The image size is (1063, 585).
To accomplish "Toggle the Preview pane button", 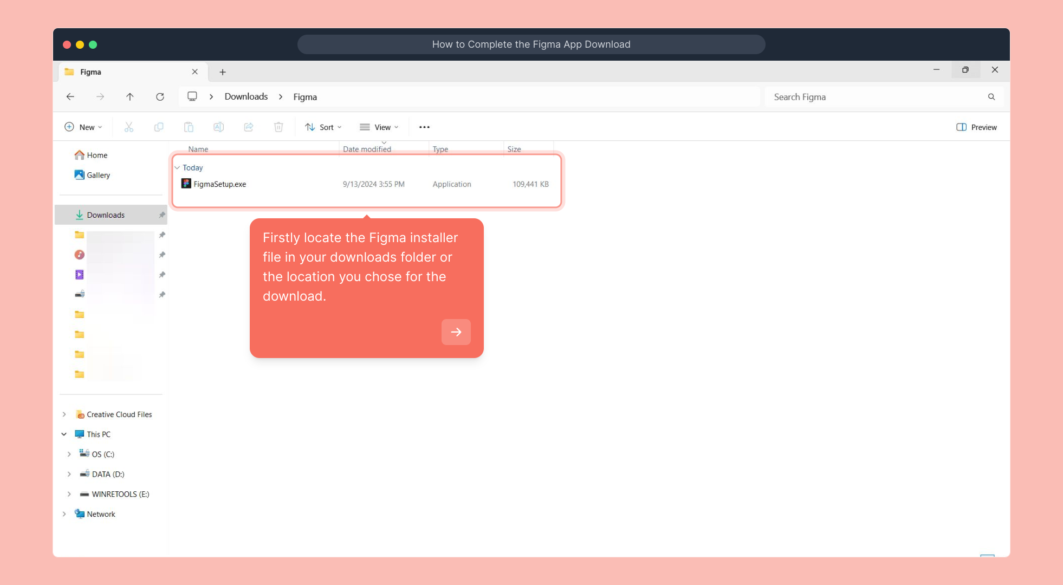I will tap(976, 127).
